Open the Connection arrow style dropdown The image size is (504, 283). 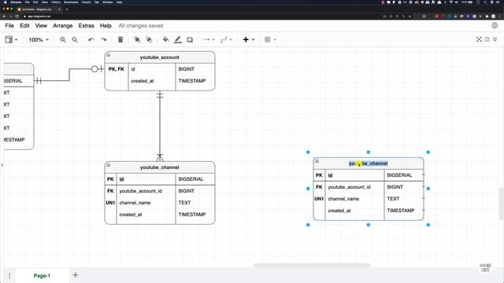pos(209,40)
